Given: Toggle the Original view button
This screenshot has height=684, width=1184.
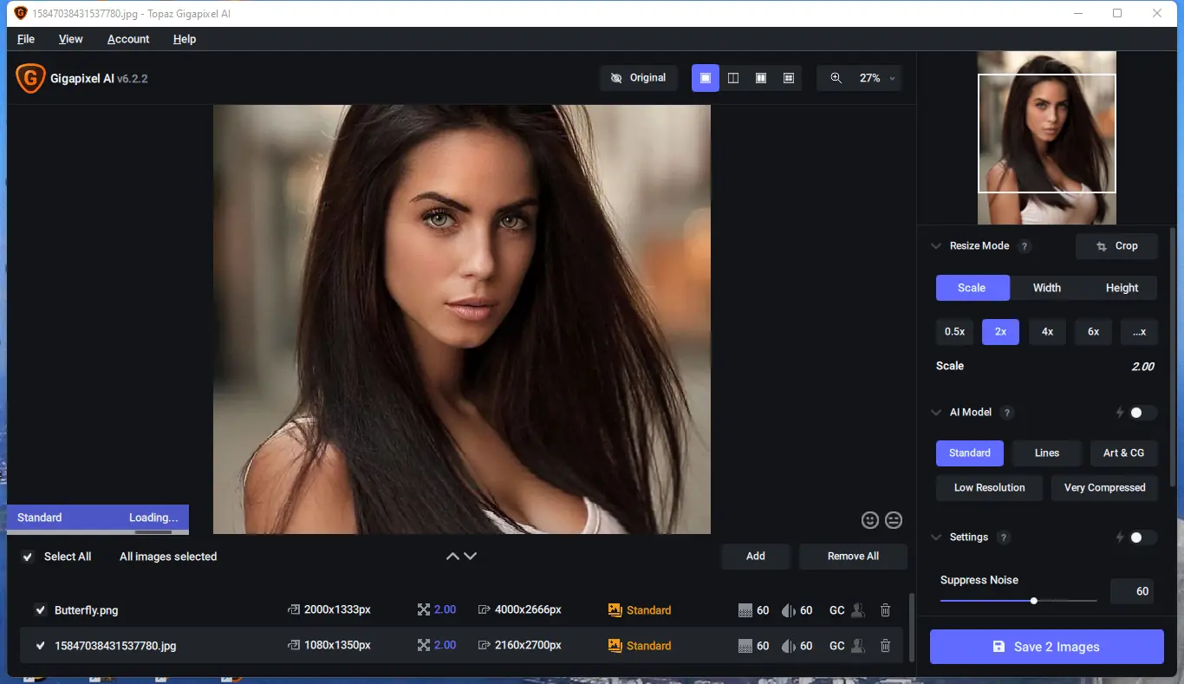Looking at the screenshot, I should [639, 78].
